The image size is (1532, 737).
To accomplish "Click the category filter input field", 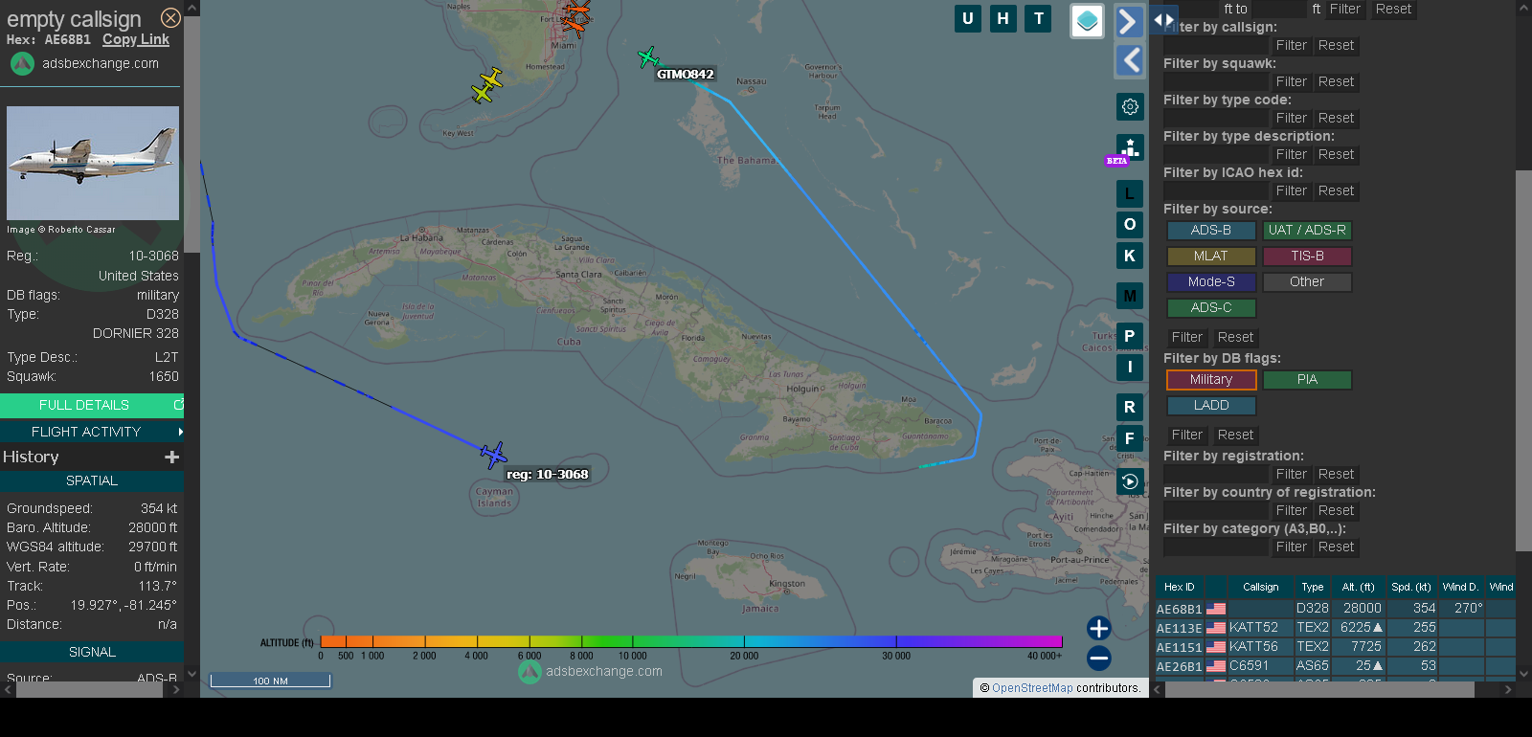I will pyautogui.click(x=1216, y=547).
